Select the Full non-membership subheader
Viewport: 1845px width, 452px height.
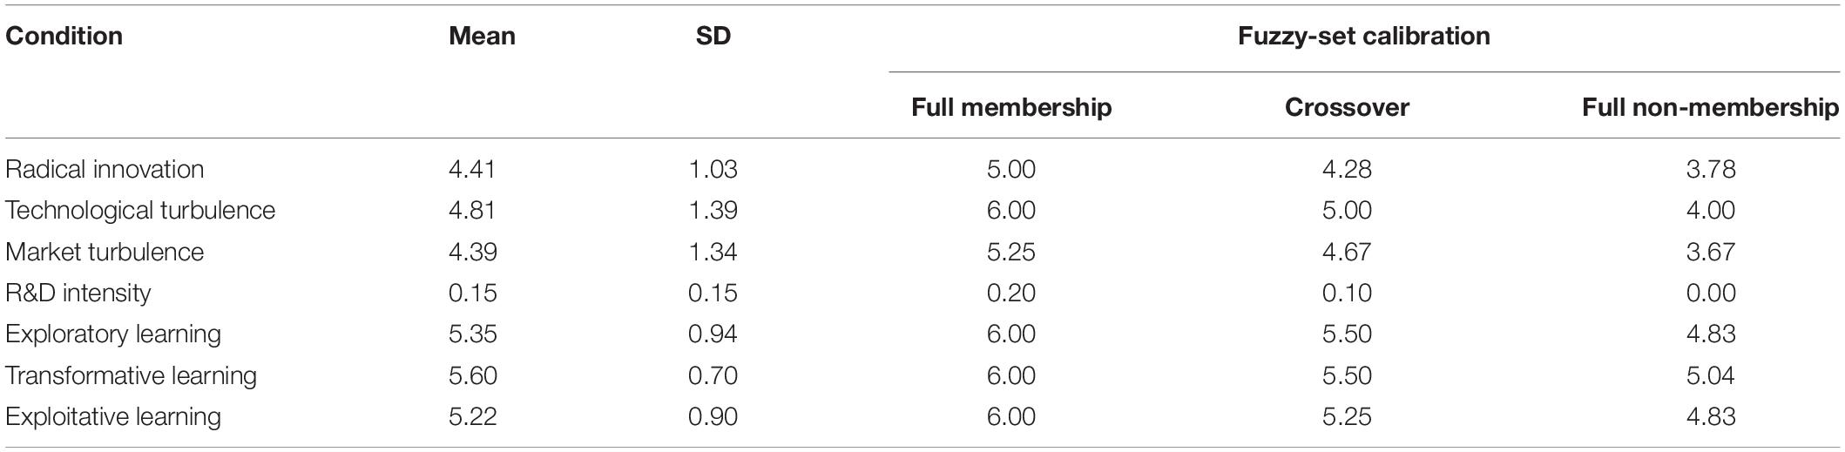[1711, 107]
